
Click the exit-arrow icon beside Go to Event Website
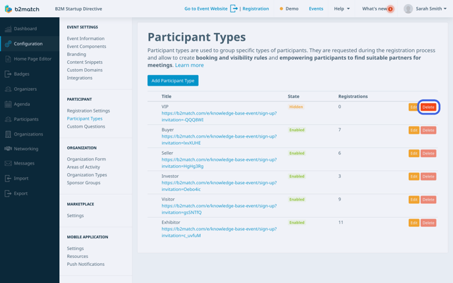[234, 9]
